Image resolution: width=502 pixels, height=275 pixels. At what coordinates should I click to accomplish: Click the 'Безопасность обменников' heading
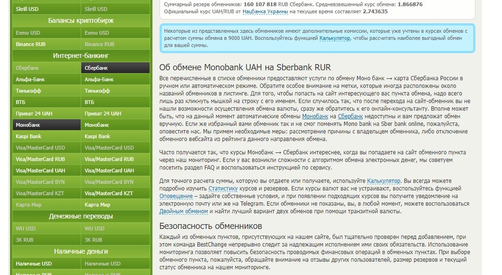[x=211, y=226]
